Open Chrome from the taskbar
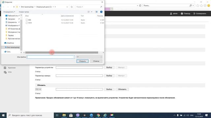The height and width of the screenshot is (118, 211). [x=98, y=115]
